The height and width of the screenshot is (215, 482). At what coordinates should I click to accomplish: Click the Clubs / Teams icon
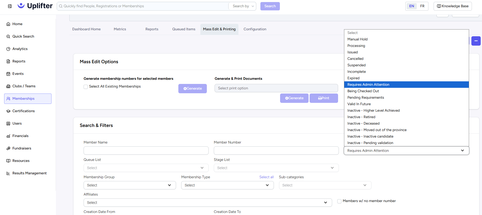[8, 86]
